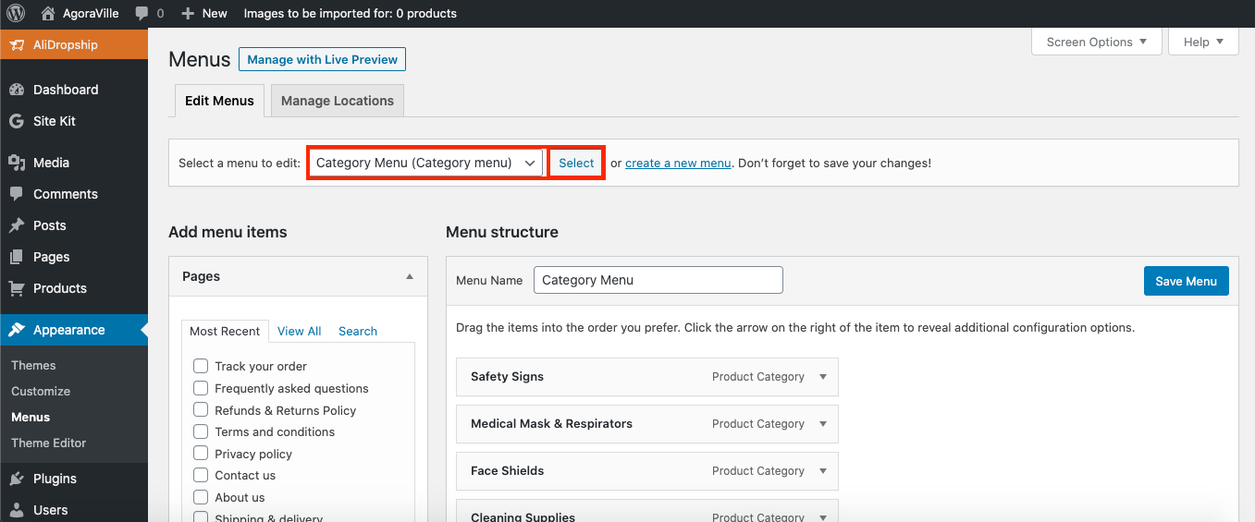Check Frequently asked questions checkbox
The height and width of the screenshot is (522, 1255).
point(201,388)
